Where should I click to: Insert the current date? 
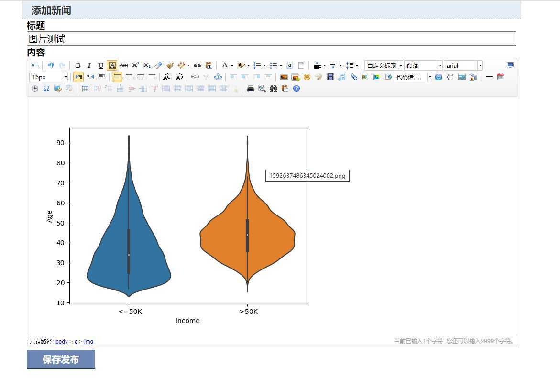[x=501, y=77]
